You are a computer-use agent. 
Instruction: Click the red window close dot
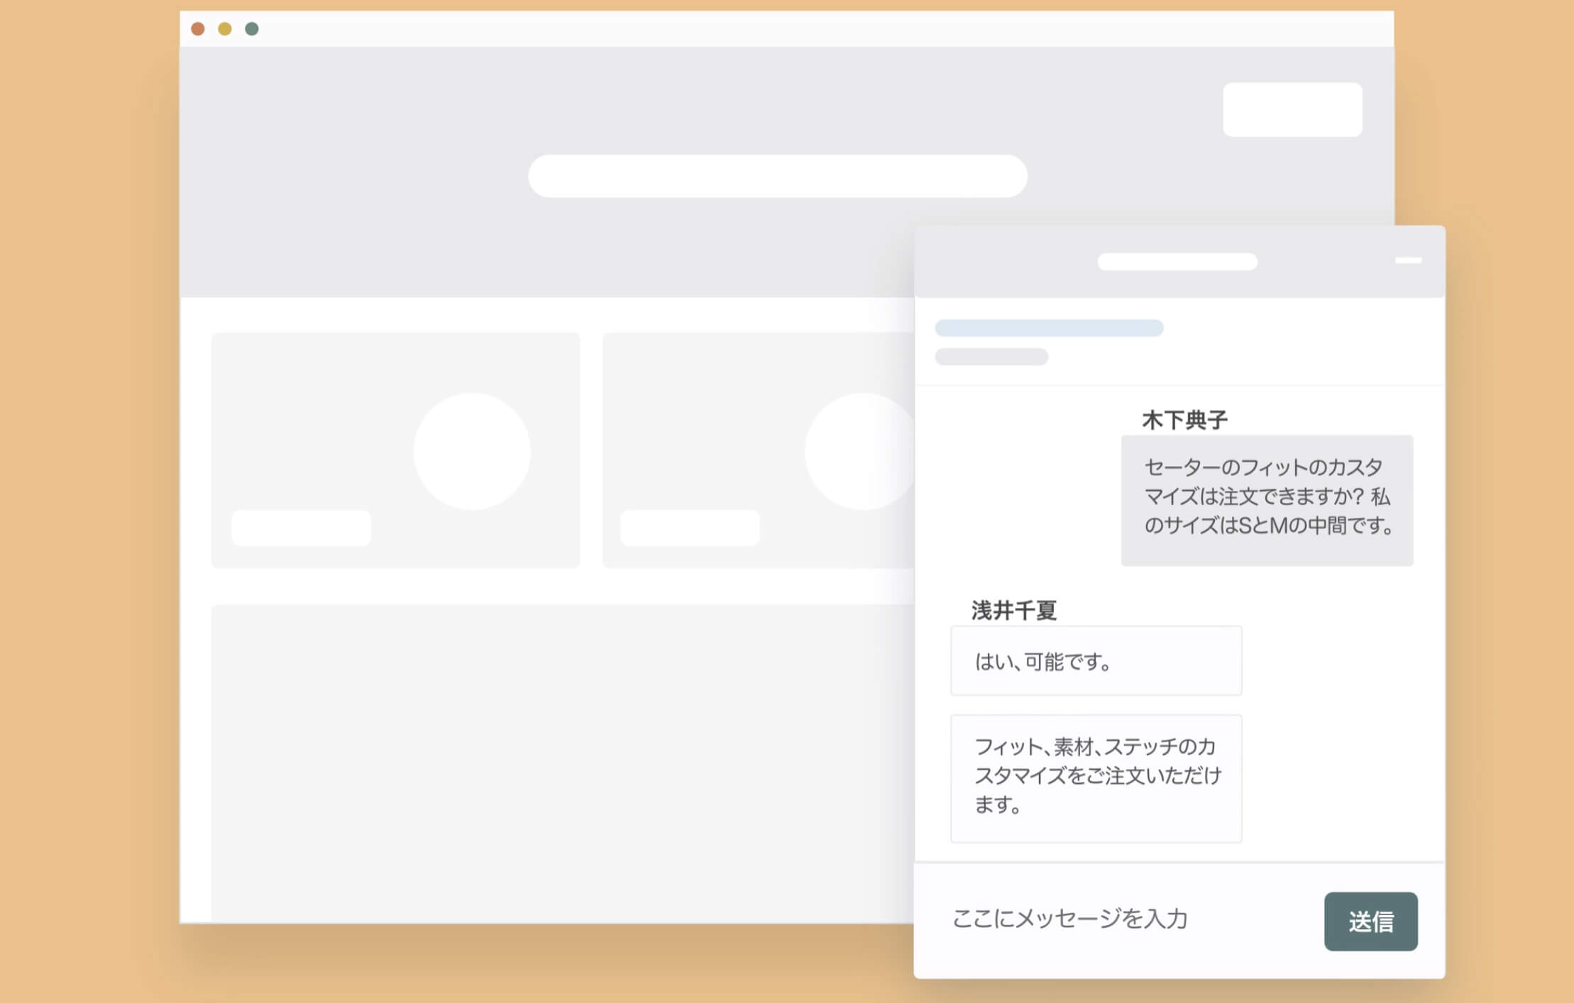[x=198, y=29]
